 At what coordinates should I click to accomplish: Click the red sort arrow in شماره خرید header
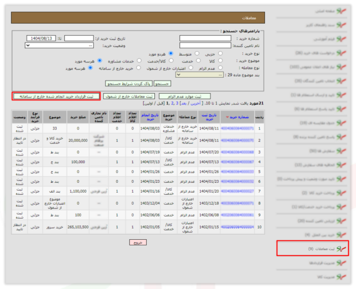[227, 117]
